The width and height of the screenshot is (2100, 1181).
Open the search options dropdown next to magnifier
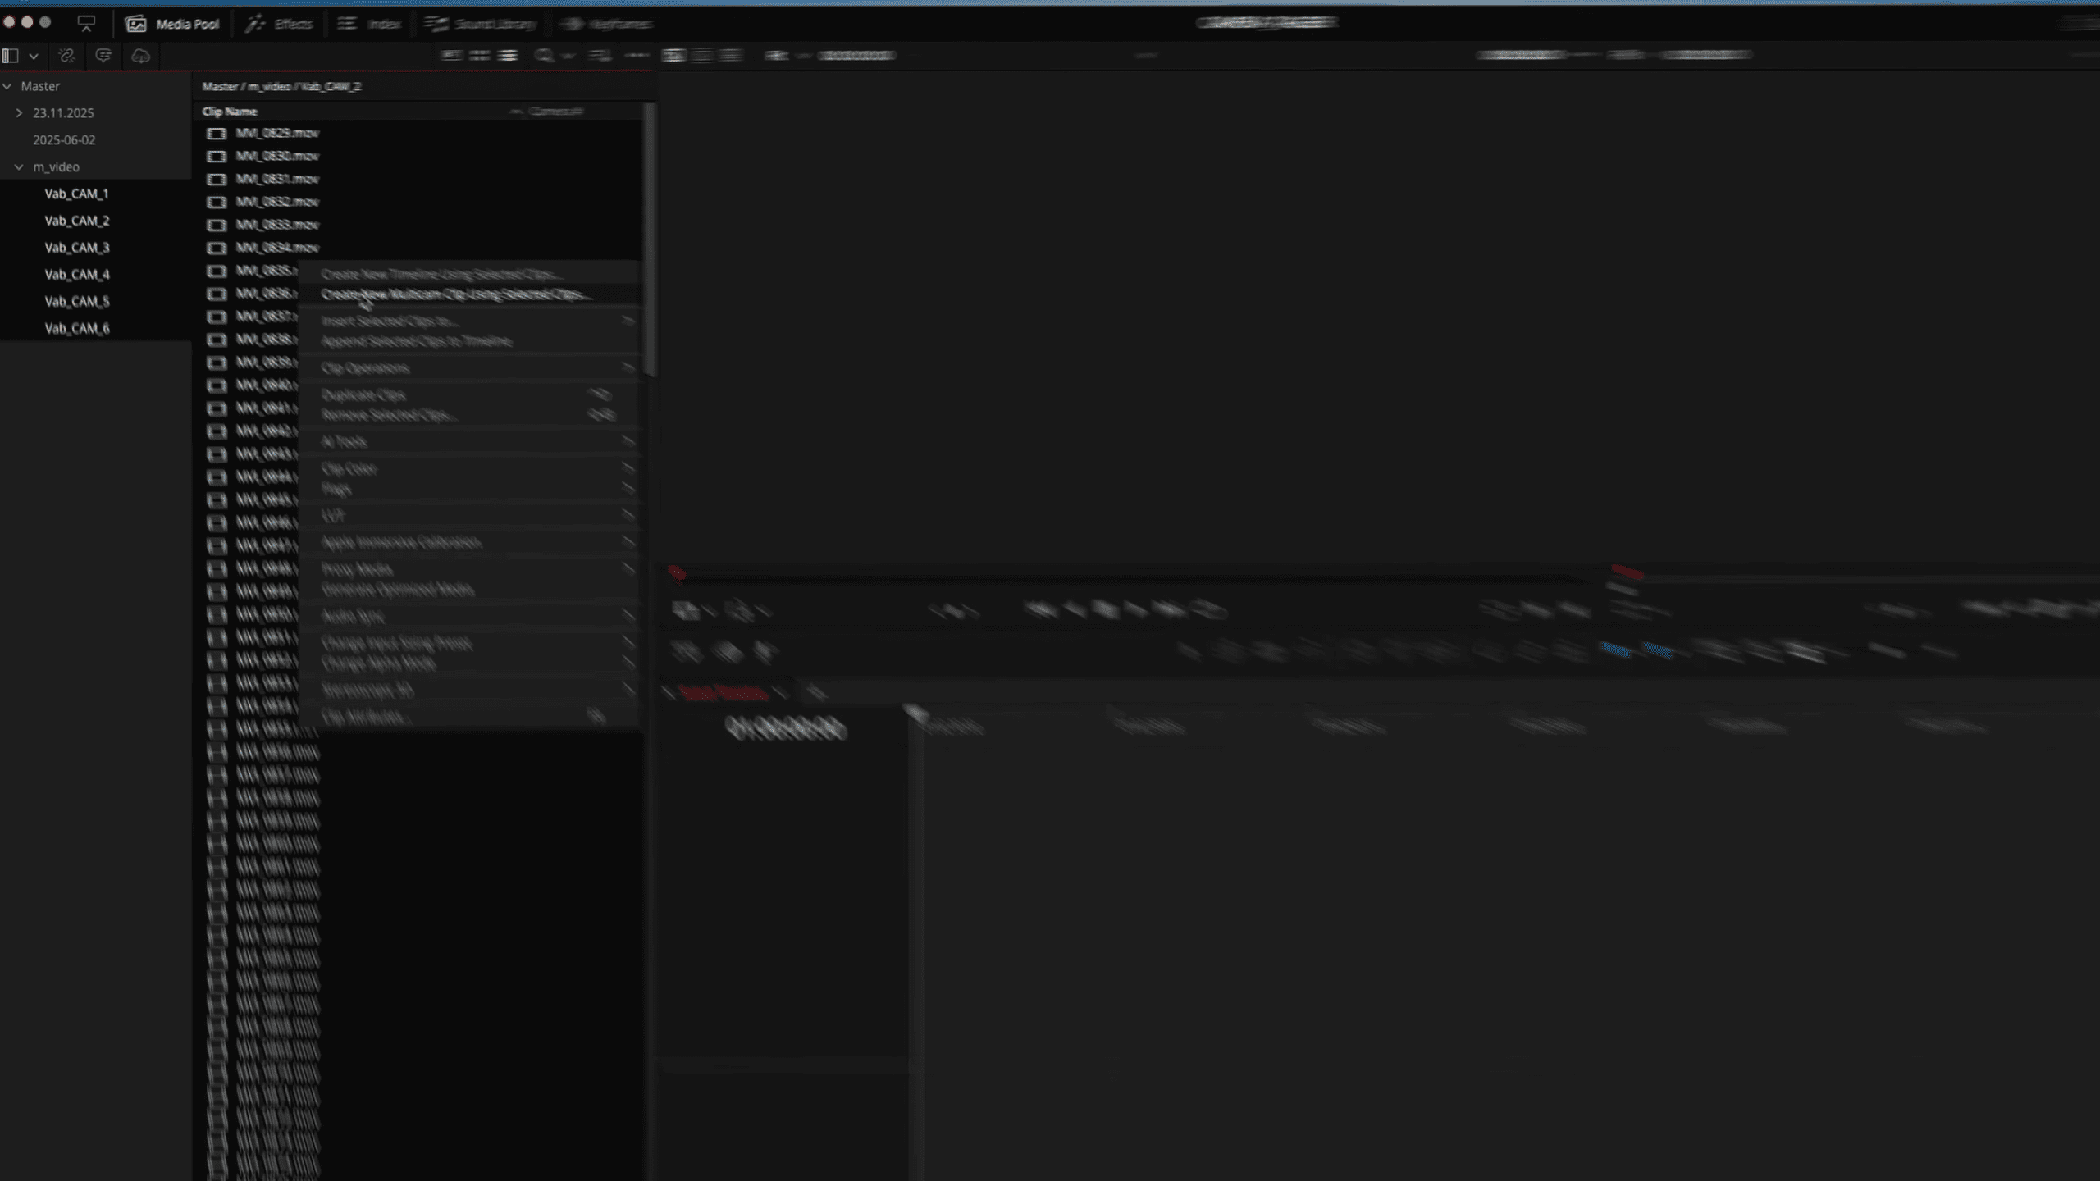point(568,56)
